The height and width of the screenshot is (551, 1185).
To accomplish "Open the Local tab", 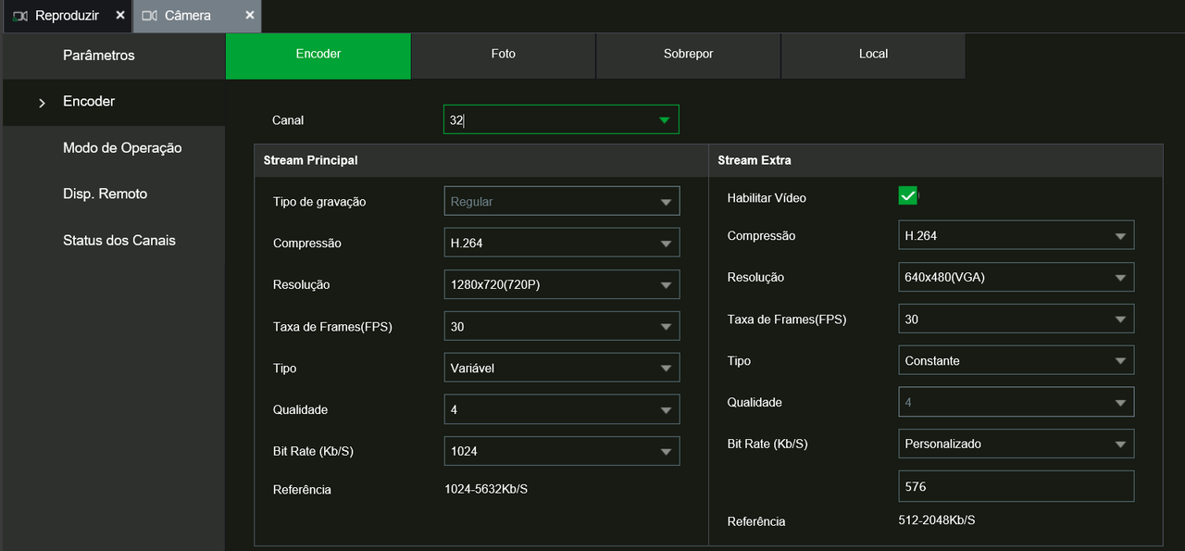I will coord(873,56).
